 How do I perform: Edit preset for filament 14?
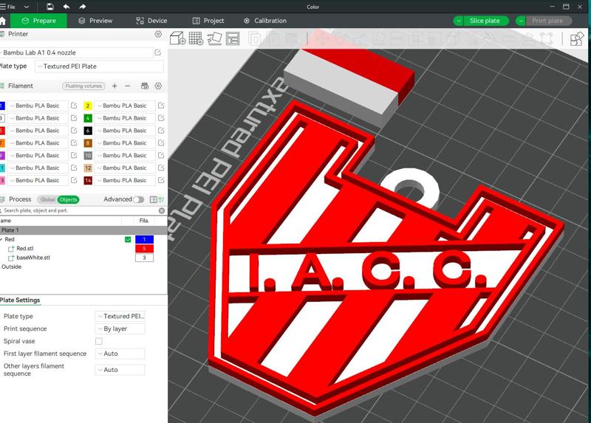(161, 180)
